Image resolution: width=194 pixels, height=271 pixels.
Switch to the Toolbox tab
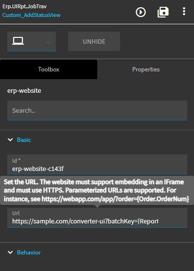(x=49, y=69)
